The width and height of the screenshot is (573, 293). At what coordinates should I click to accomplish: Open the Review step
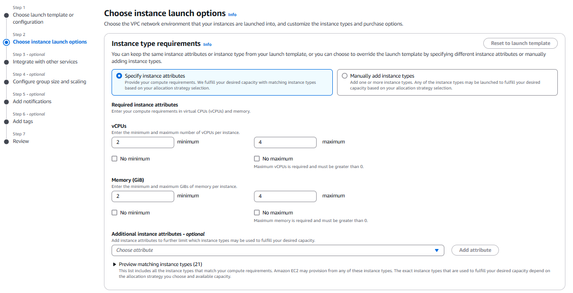(21, 142)
